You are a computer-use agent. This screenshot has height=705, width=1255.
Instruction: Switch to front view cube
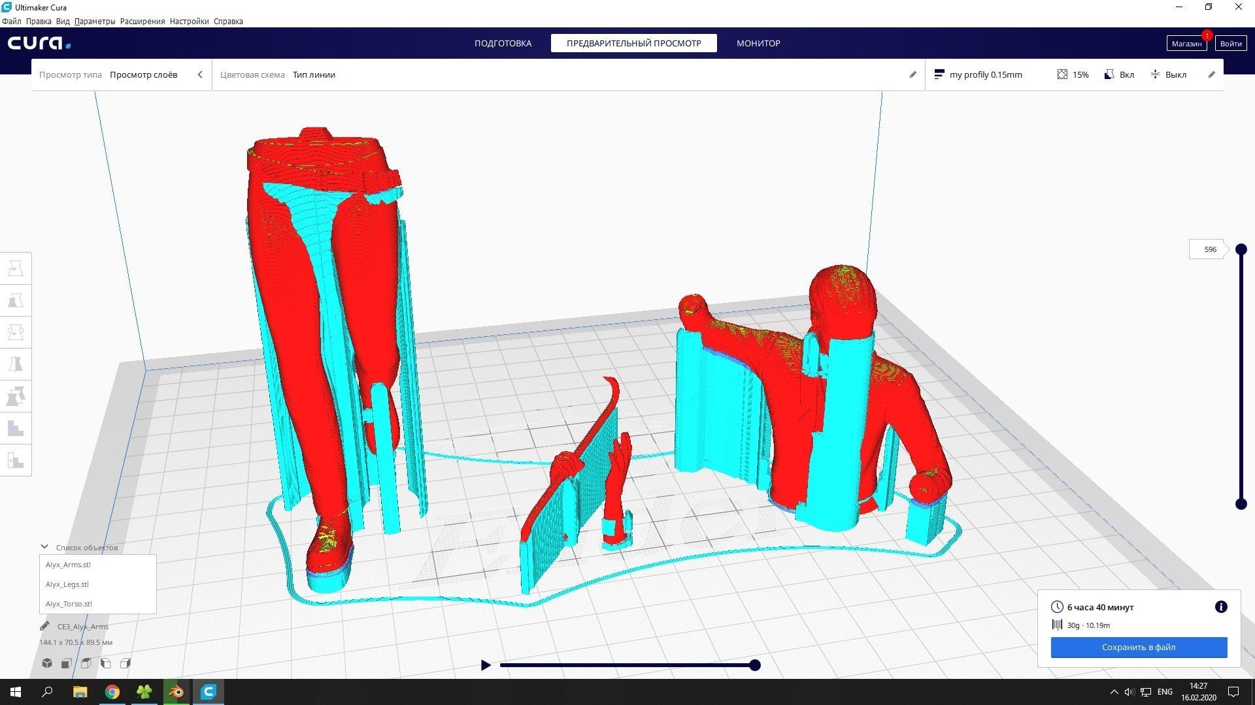[67, 663]
